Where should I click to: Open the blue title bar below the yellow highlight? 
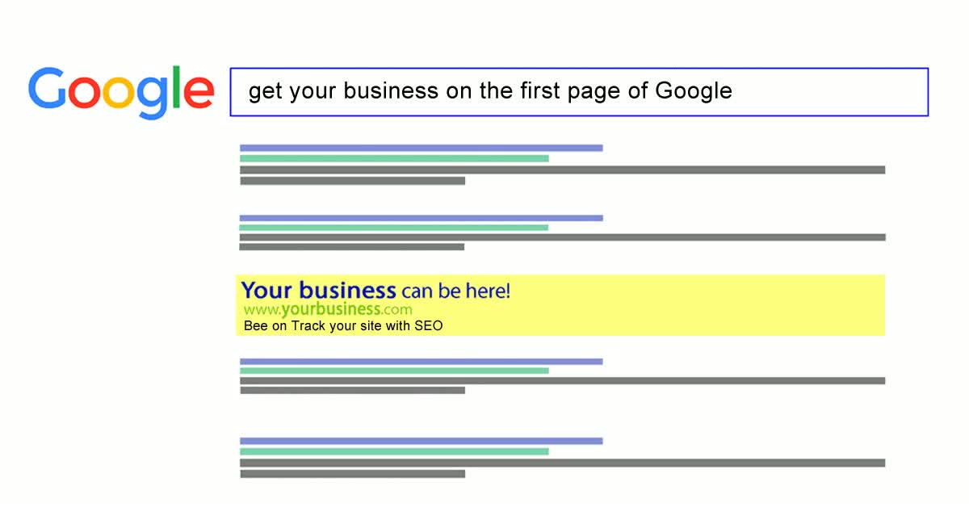click(x=422, y=362)
